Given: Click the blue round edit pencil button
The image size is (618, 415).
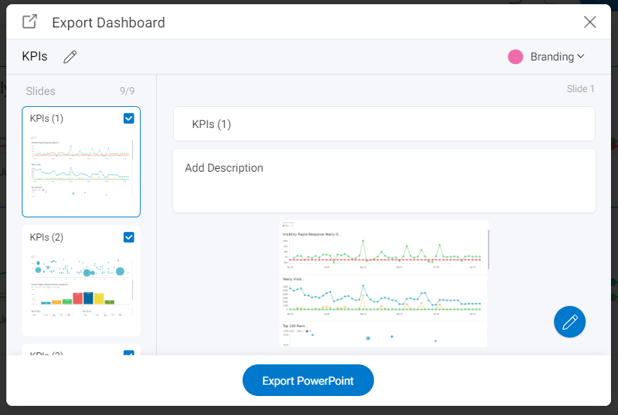Looking at the screenshot, I should coord(569,322).
